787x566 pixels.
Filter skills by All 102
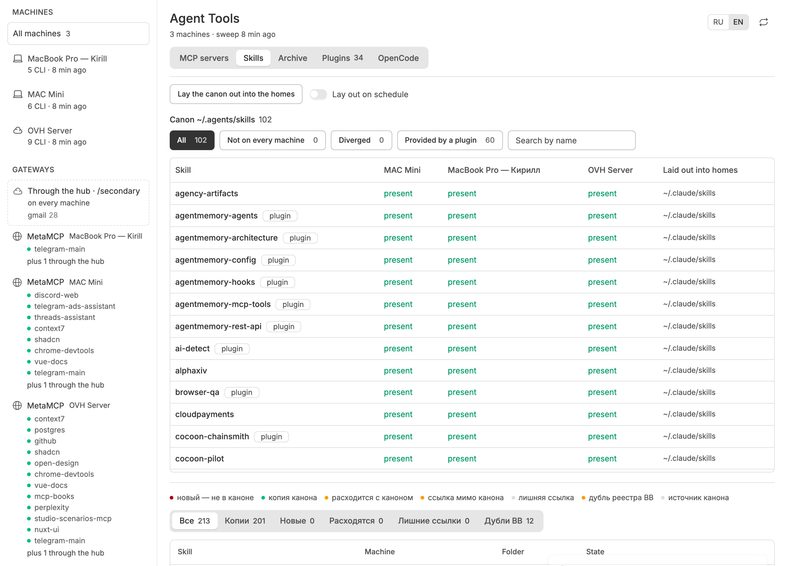tap(192, 140)
